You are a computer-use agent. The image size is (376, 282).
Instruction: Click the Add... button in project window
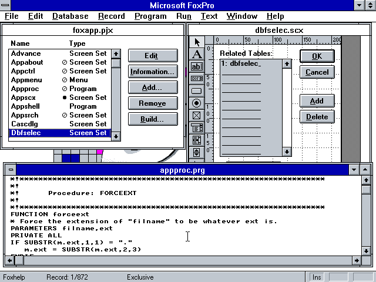click(x=153, y=88)
